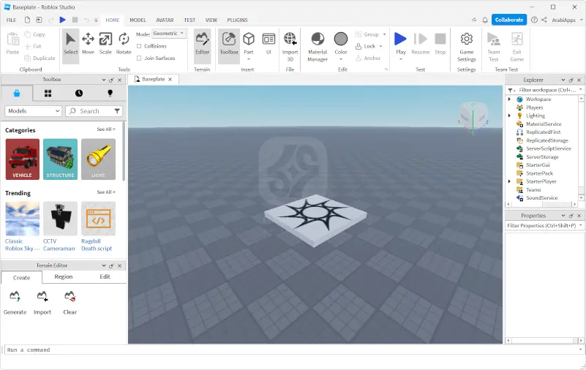This screenshot has width=586, height=370.
Task: Open the Lock dropdown arrow
Action: (381, 46)
